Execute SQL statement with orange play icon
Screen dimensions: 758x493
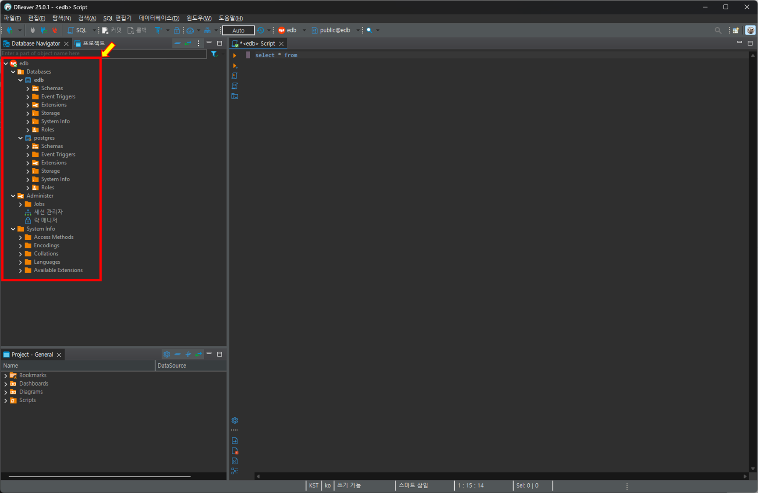point(235,56)
